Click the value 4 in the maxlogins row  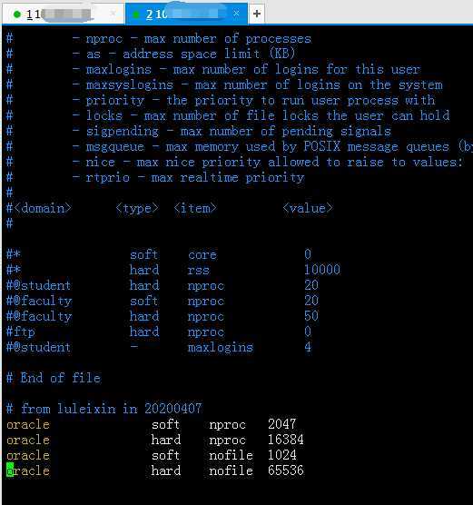point(308,347)
